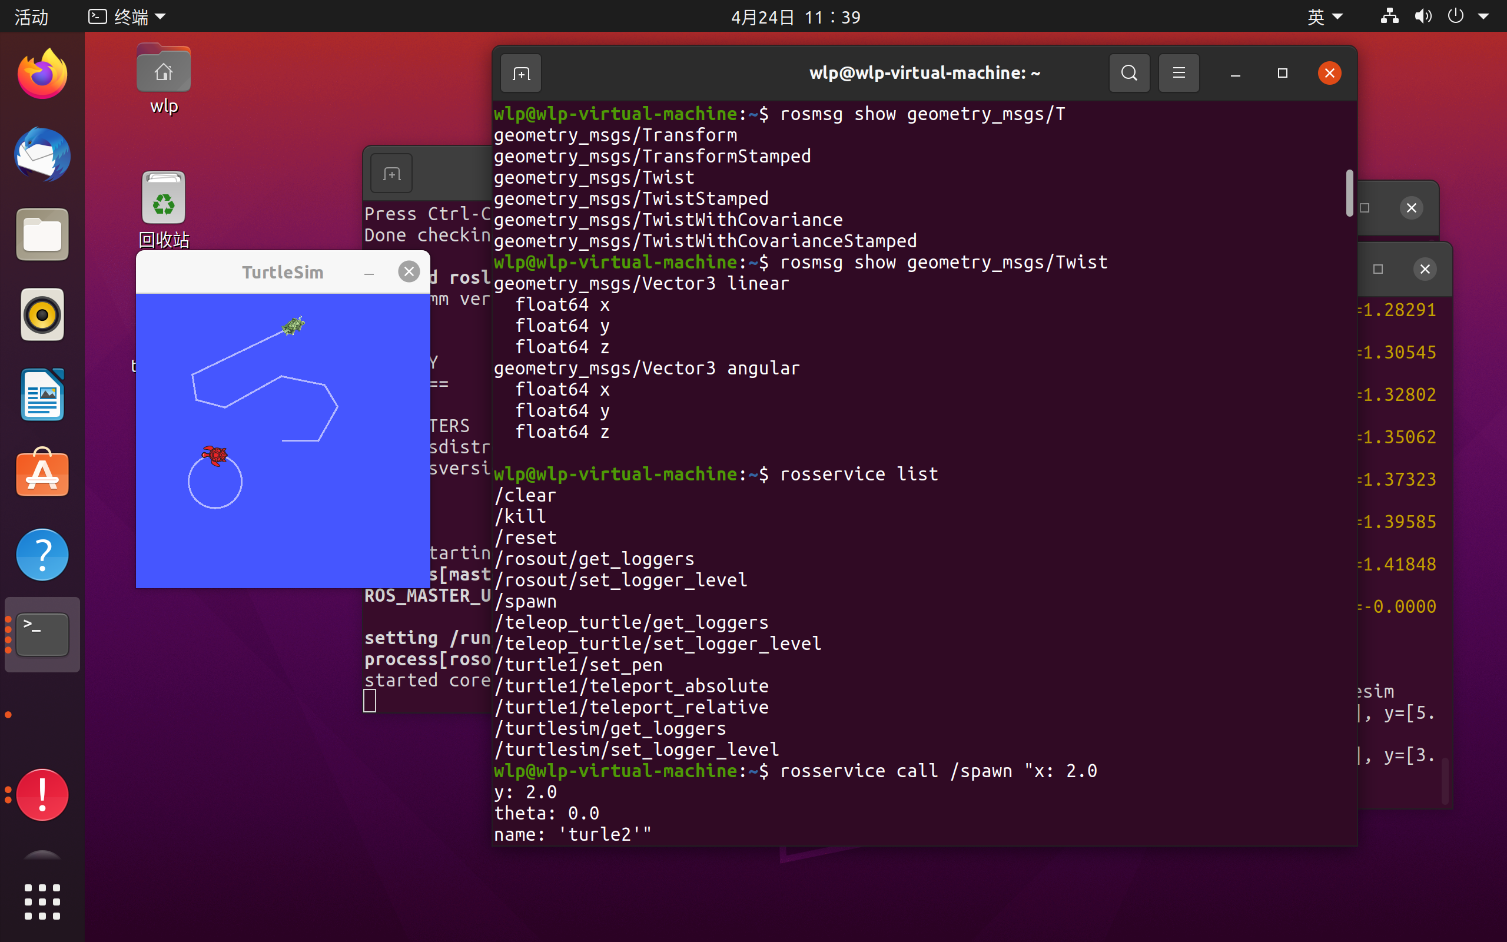Open system power menu arrow

click(1483, 17)
